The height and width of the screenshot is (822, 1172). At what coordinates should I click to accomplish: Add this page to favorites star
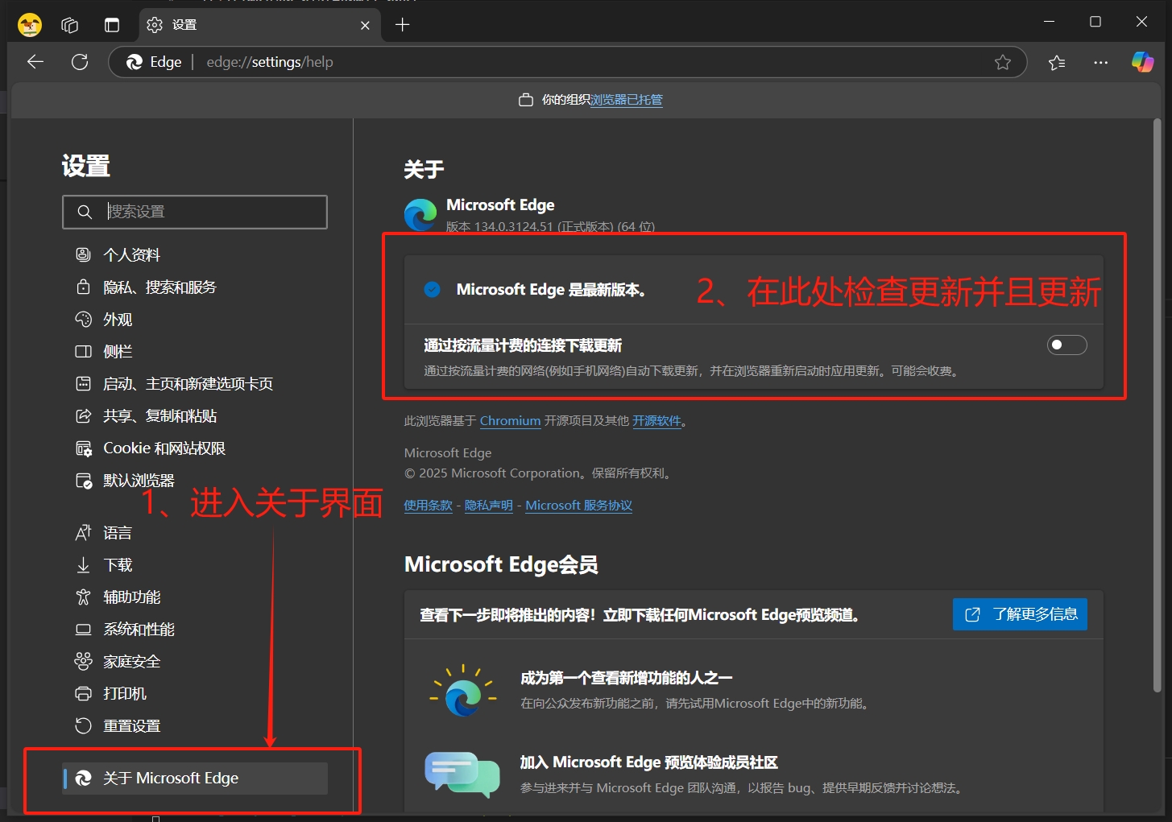point(1002,62)
